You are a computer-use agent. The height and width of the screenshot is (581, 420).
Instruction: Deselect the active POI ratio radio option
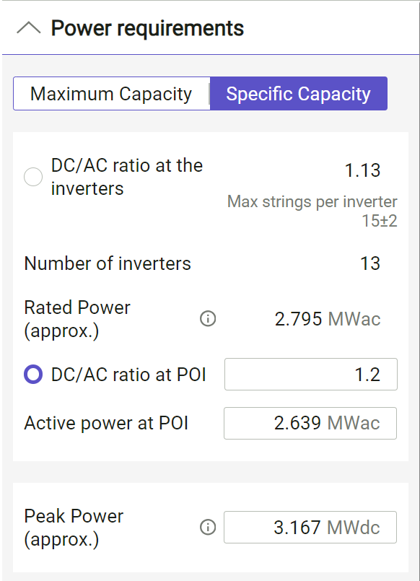(32, 374)
